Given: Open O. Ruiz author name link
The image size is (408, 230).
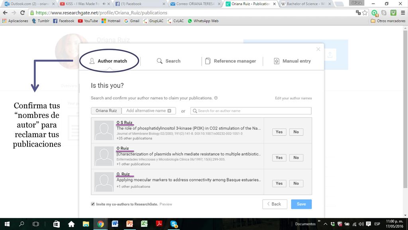Looking at the screenshot, I should click(123, 174).
